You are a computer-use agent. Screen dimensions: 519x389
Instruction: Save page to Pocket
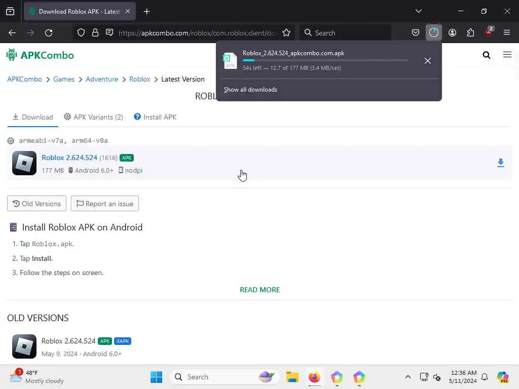(416, 33)
